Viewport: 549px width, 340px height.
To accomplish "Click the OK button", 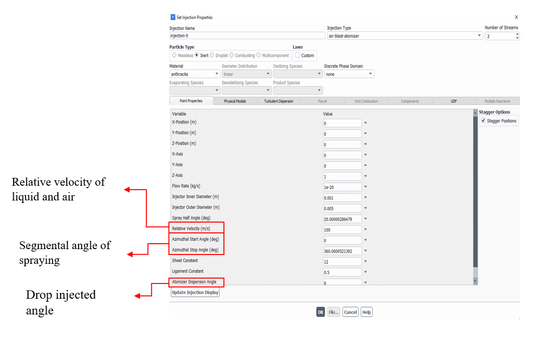I will 320,312.
